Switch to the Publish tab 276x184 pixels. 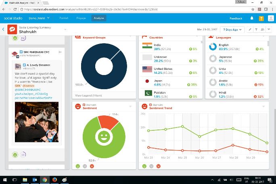tap(64, 18)
